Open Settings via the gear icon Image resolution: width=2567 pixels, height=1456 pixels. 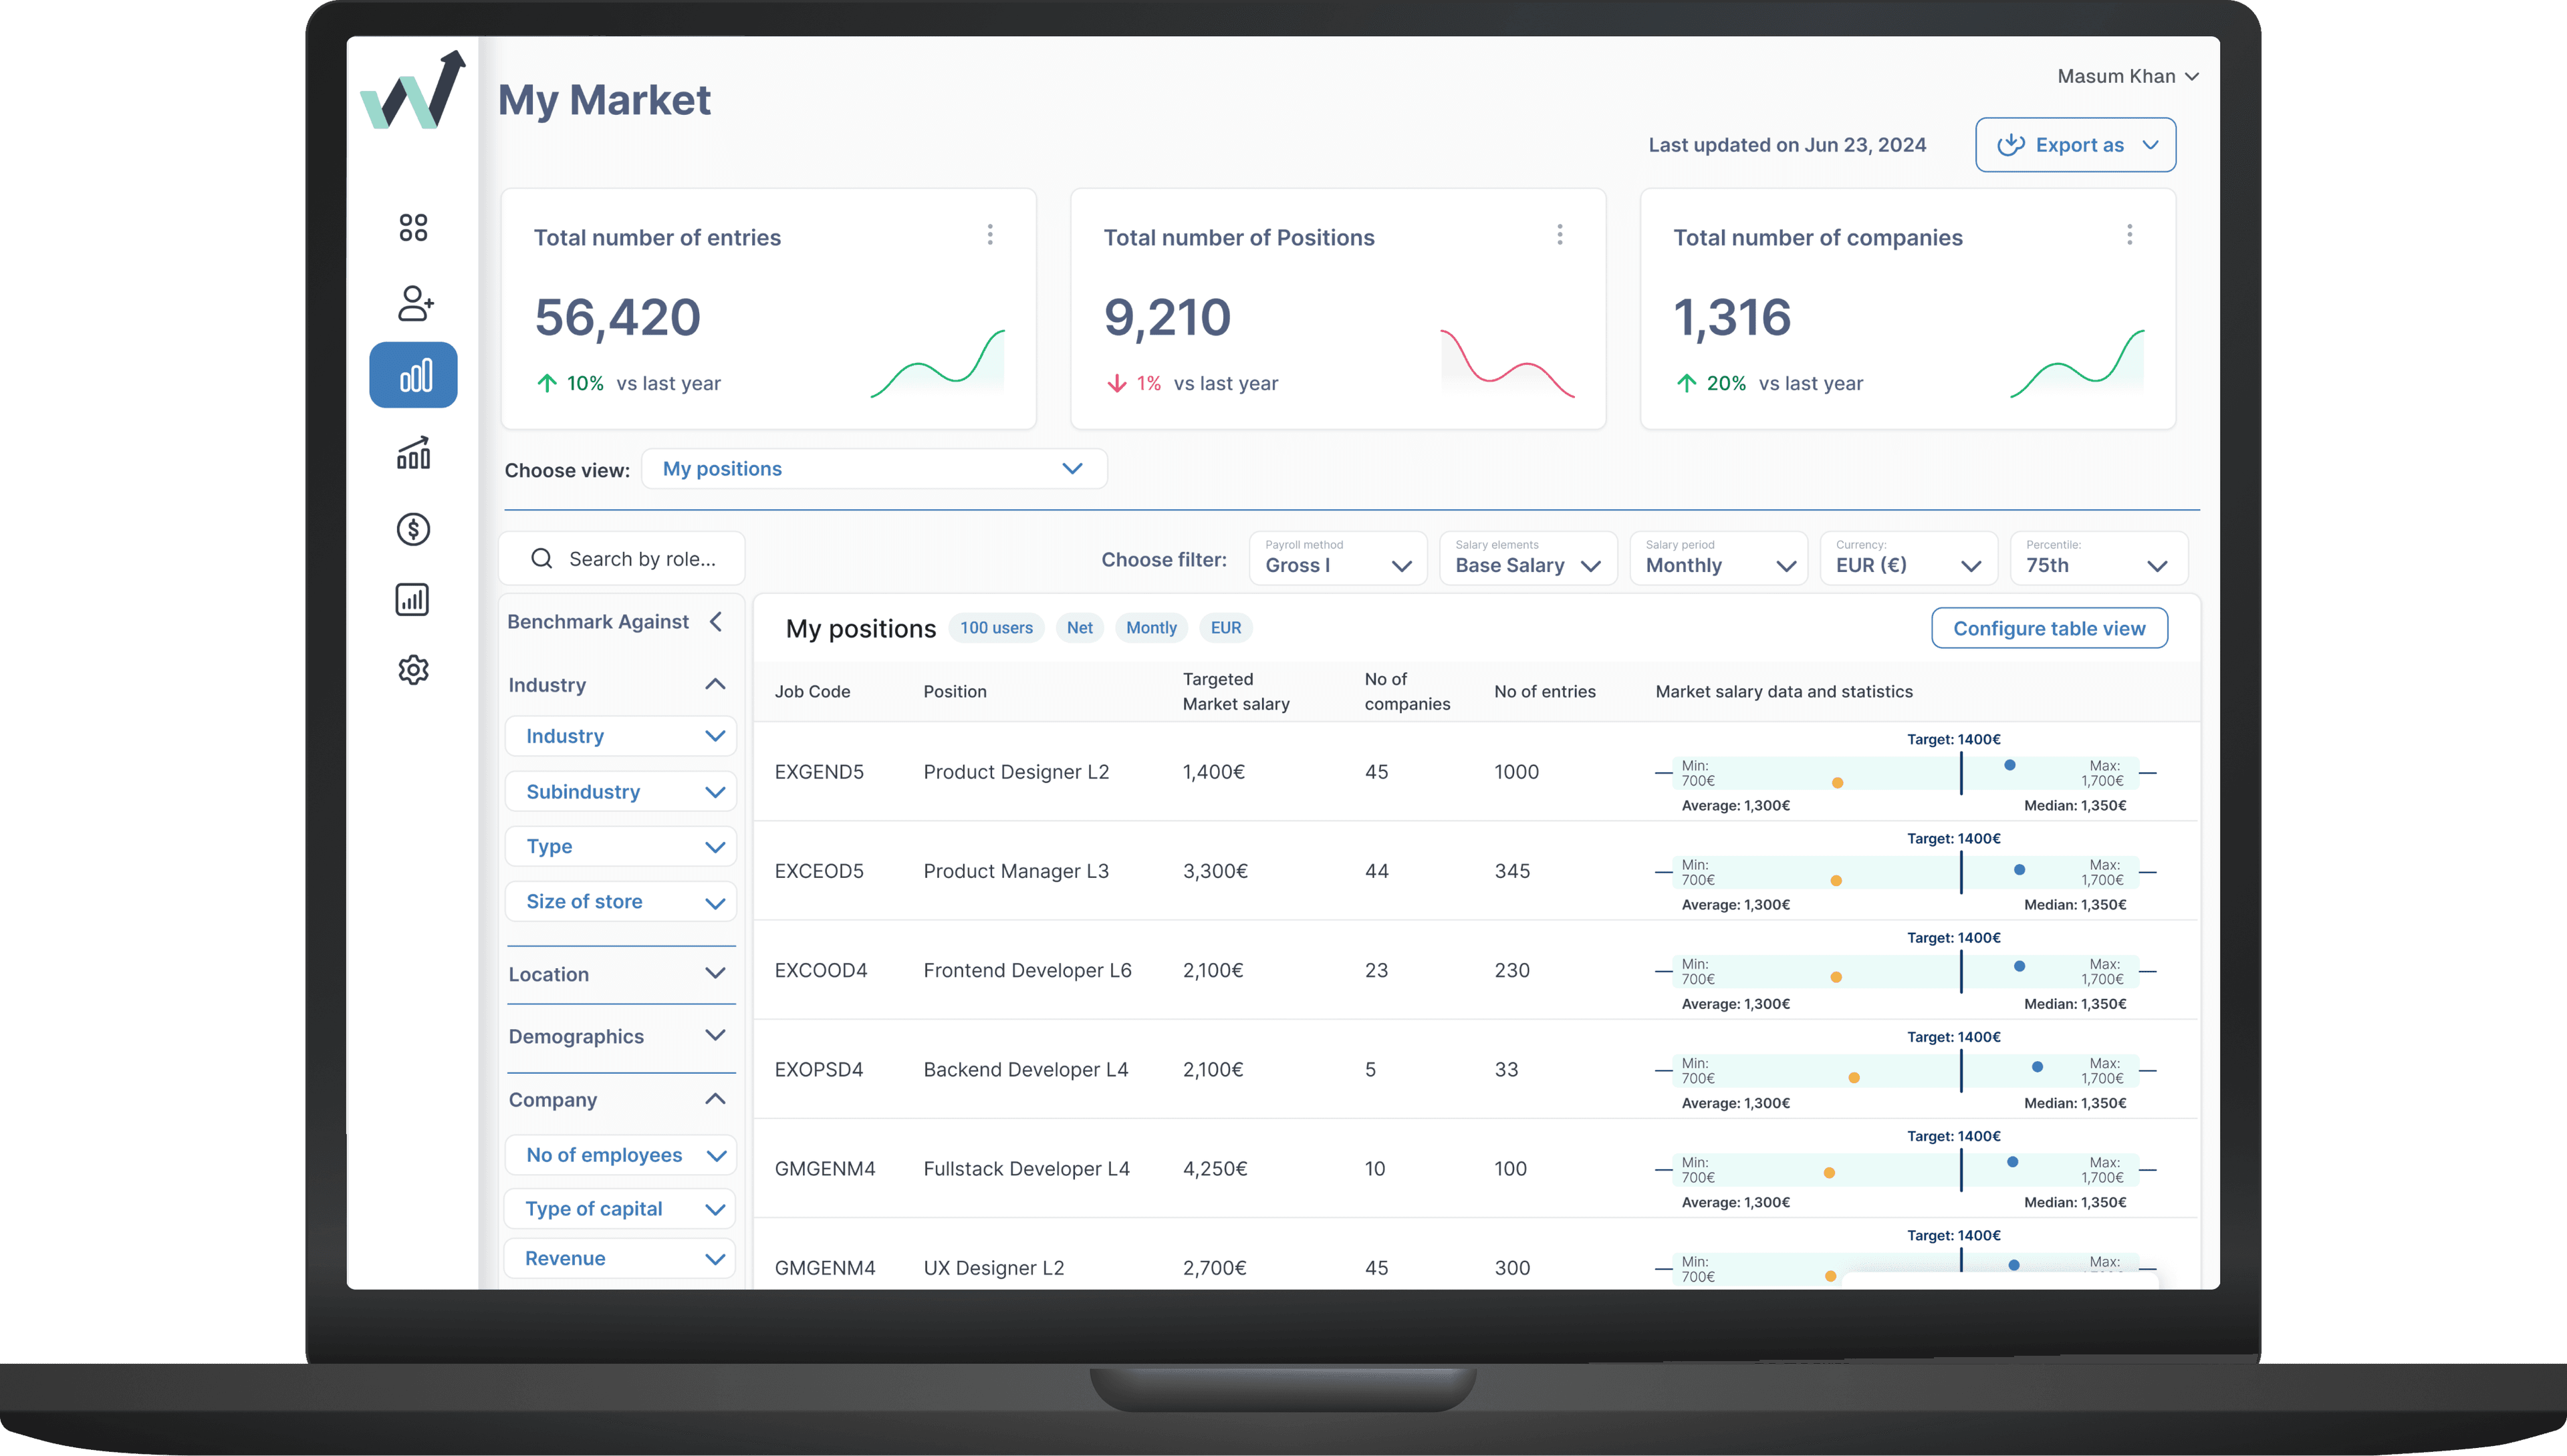(x=413, y=670)
